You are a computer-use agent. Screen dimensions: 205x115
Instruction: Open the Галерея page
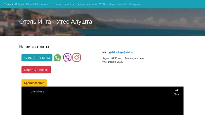coord(122,4)
